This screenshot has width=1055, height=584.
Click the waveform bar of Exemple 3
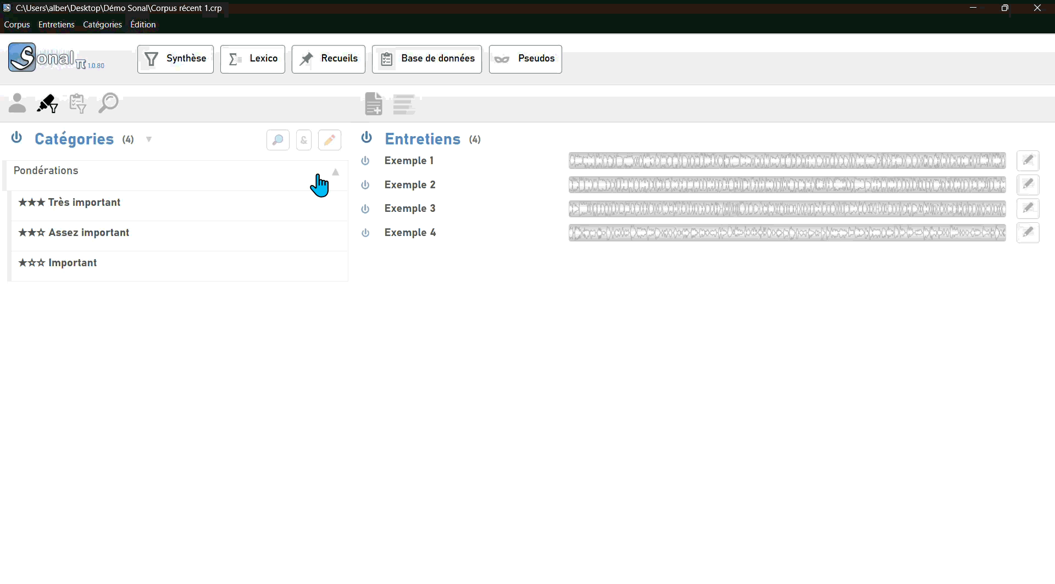tap(787, 209)
